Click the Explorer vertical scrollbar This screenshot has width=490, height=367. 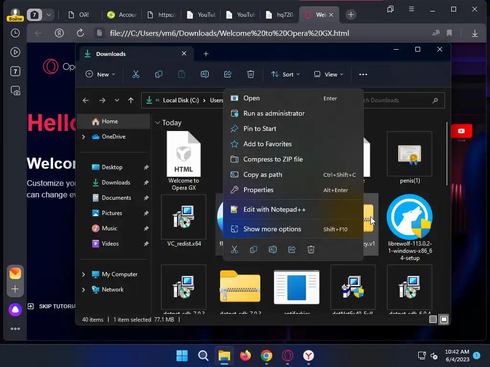447,153
